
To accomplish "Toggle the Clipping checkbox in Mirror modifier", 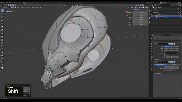I will tap(165, 55).
